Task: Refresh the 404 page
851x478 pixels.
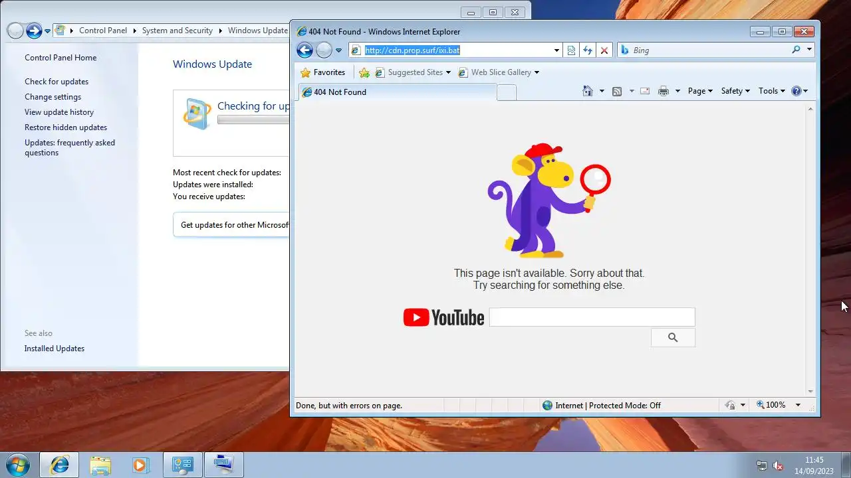Action: pos(588,50)
